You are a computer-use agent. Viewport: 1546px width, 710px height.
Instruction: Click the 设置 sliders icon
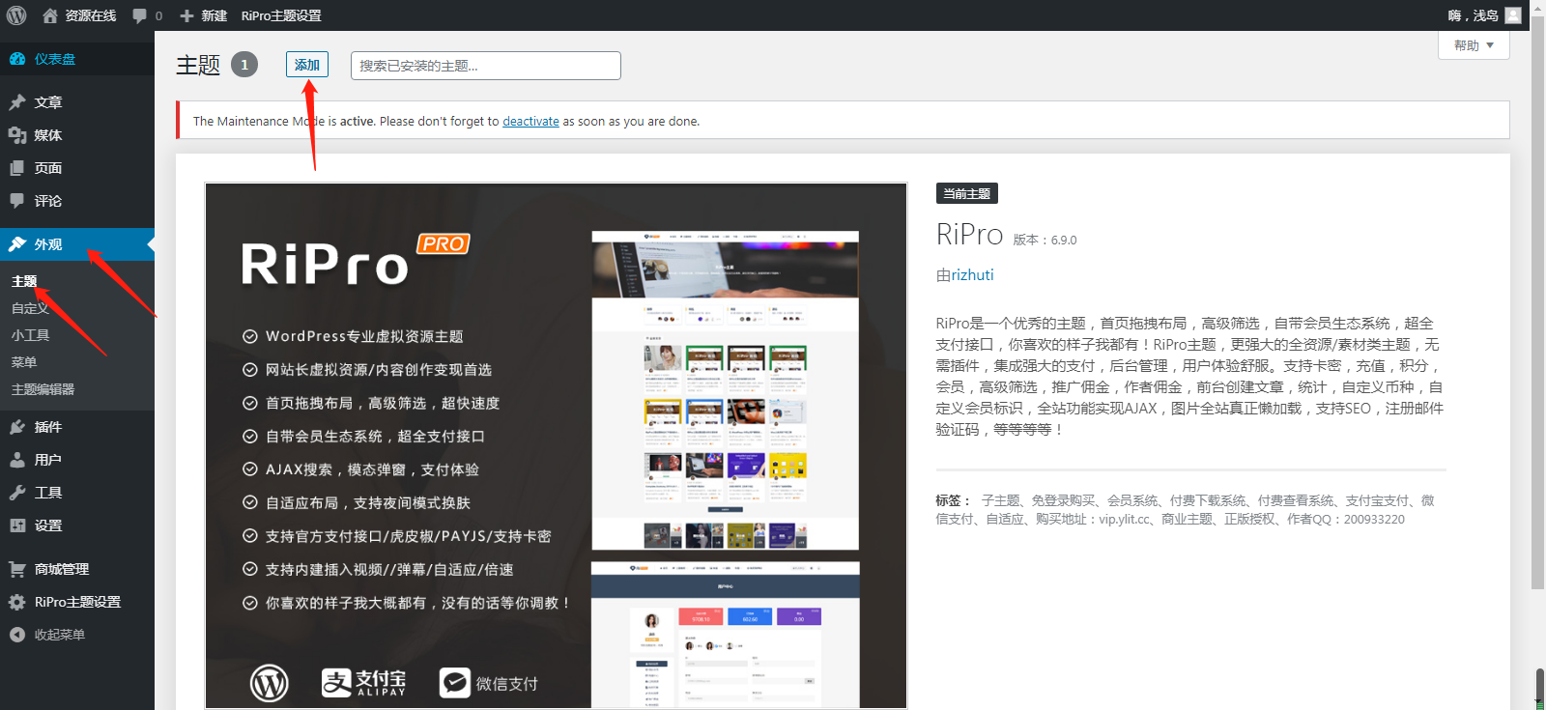(x=17, y=525)
